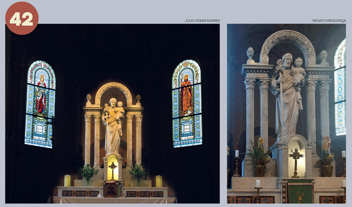The height and width of the screenshot is (207, 352).
Task: Click the right stained glass window in dark photo
Action: 187,103
